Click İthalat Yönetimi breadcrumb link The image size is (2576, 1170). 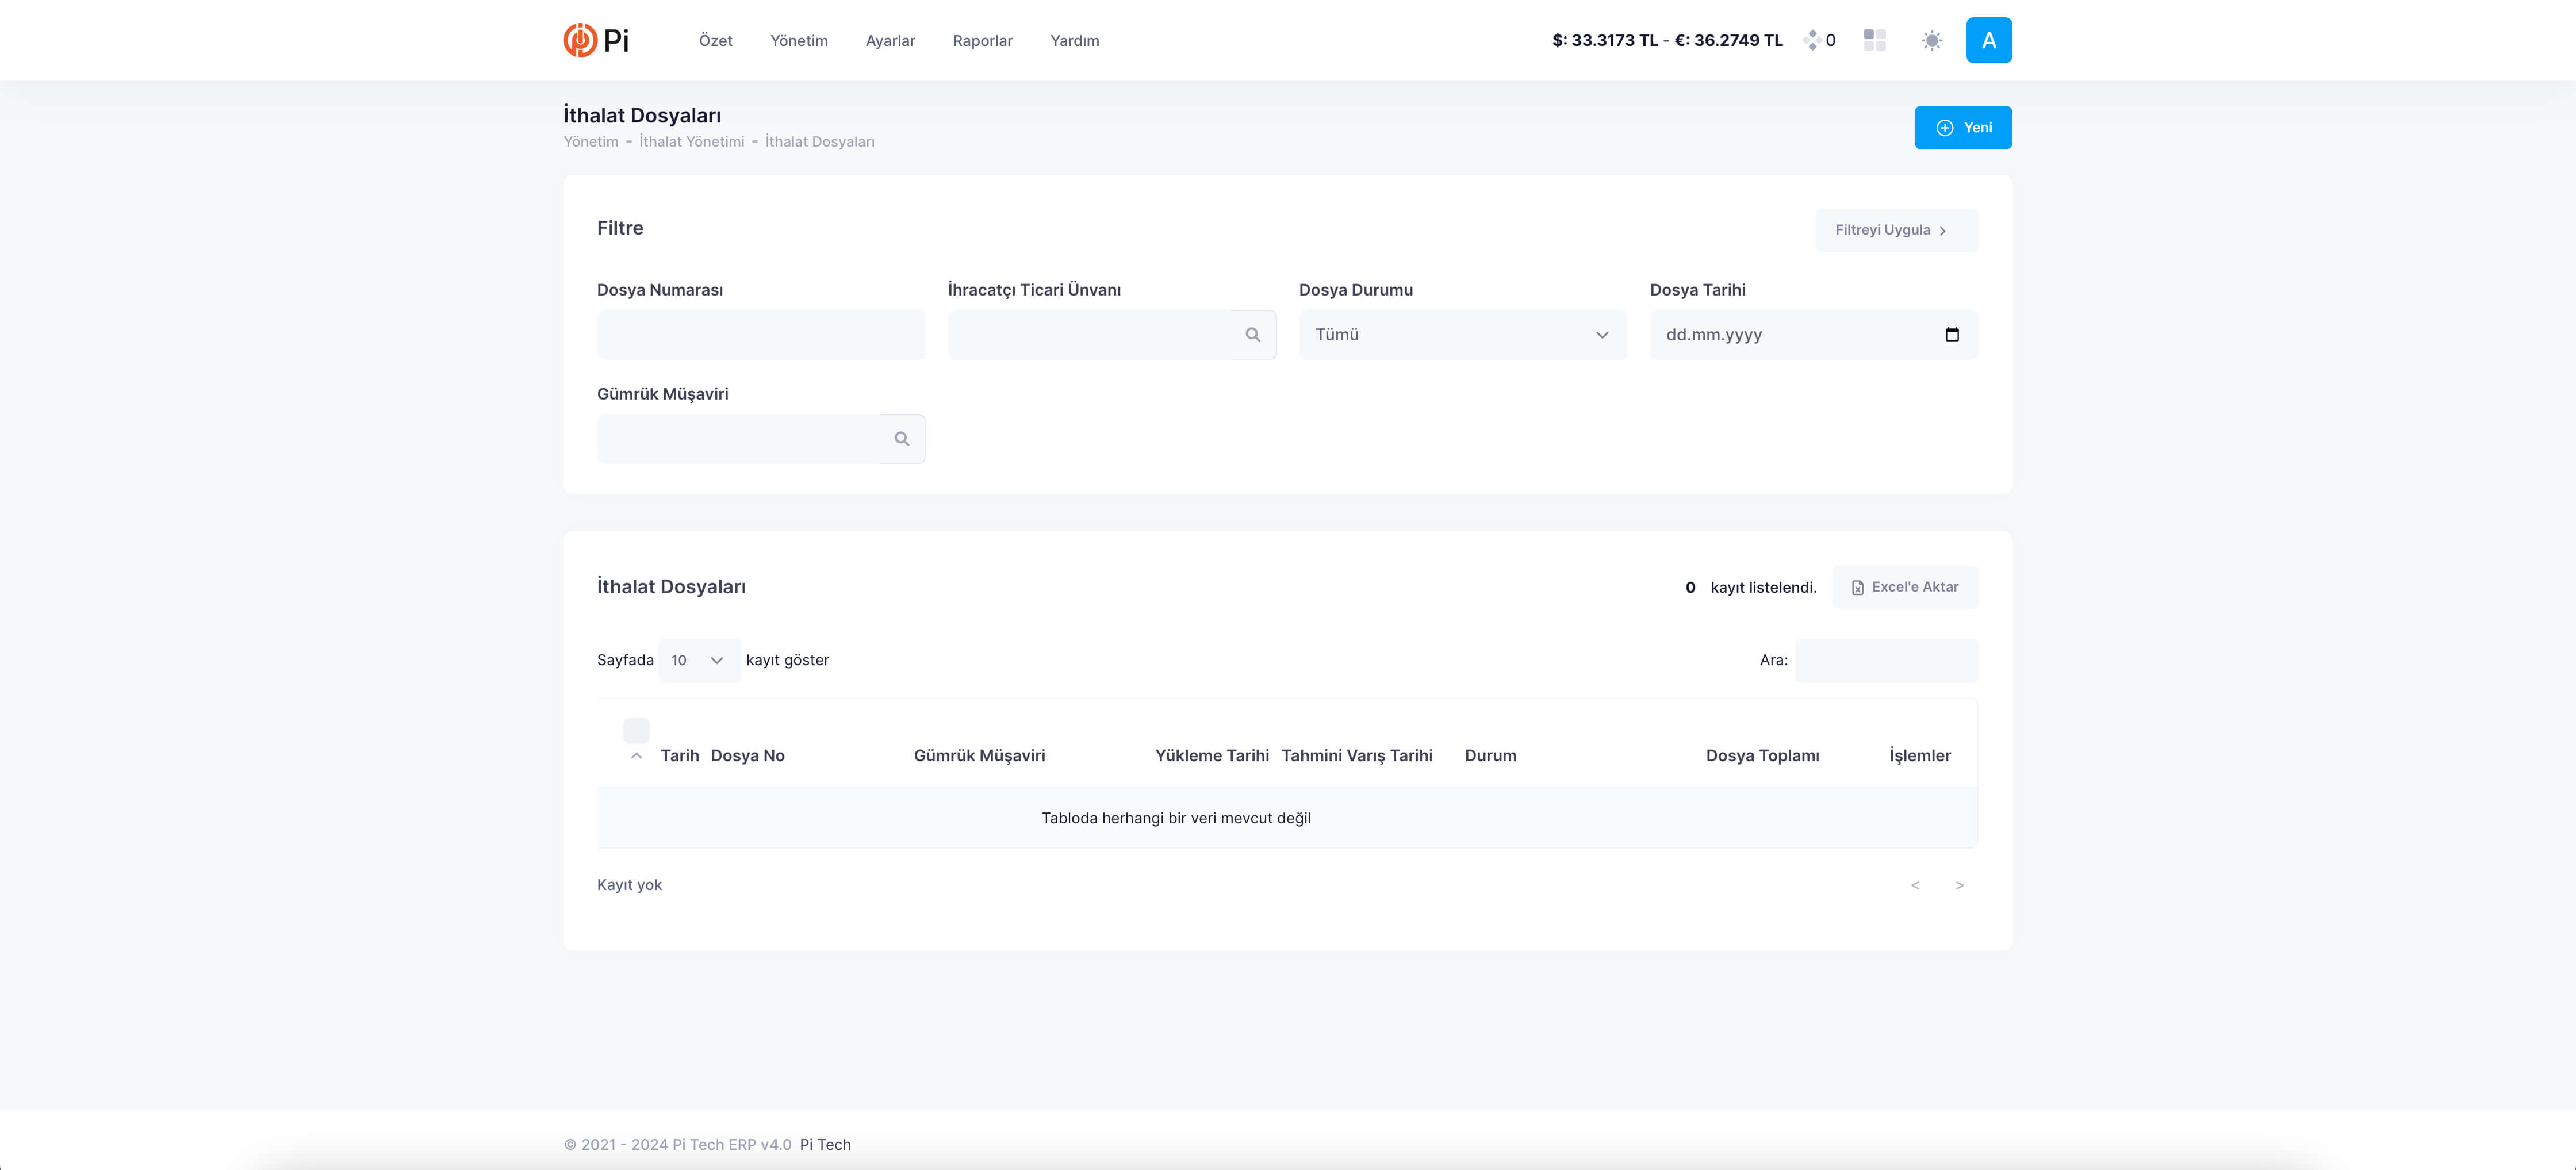tap(691, 142)
